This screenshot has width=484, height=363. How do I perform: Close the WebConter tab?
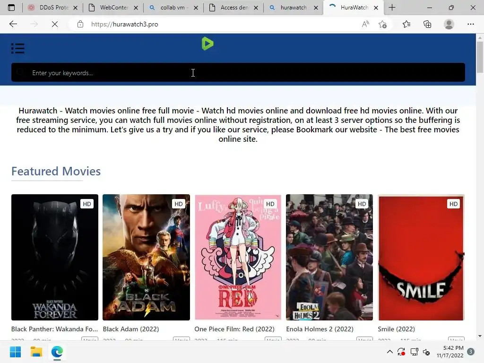pos(136,8)
